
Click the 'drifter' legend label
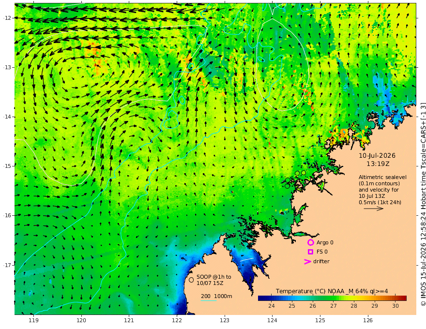click(321, 261)
